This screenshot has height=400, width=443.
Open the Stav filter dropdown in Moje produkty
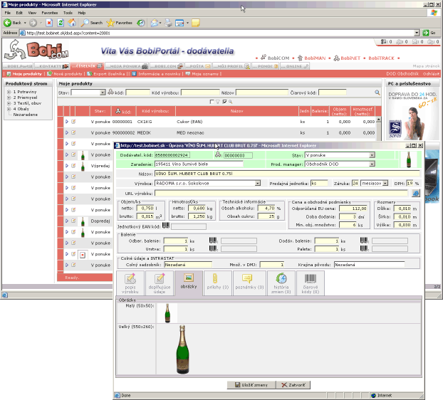pos(103,93)
